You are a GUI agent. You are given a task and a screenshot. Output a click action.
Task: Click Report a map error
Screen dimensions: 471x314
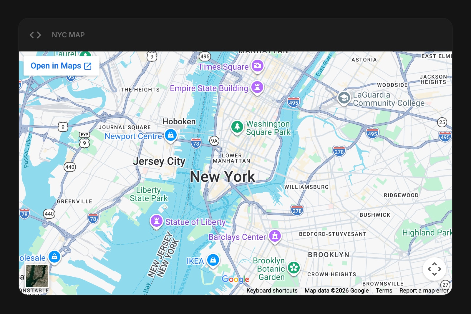click(x=424, y=290)
